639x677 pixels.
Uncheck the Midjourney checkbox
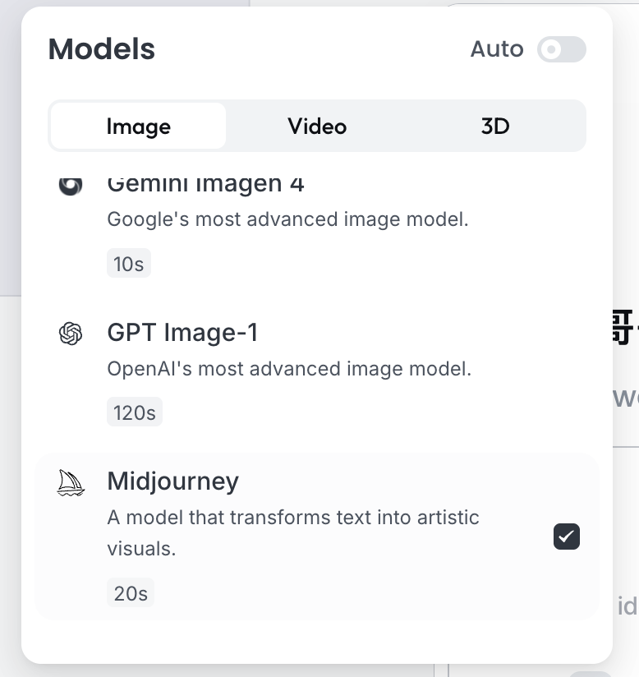[567, 537]
